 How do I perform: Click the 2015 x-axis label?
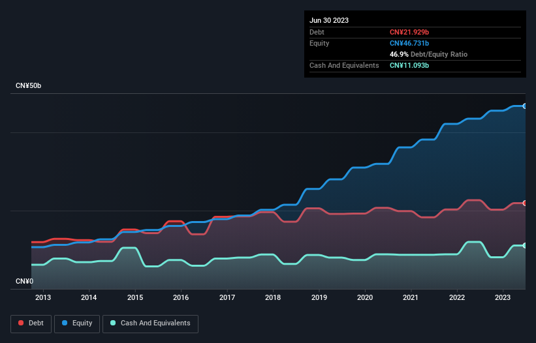(135, 297)
